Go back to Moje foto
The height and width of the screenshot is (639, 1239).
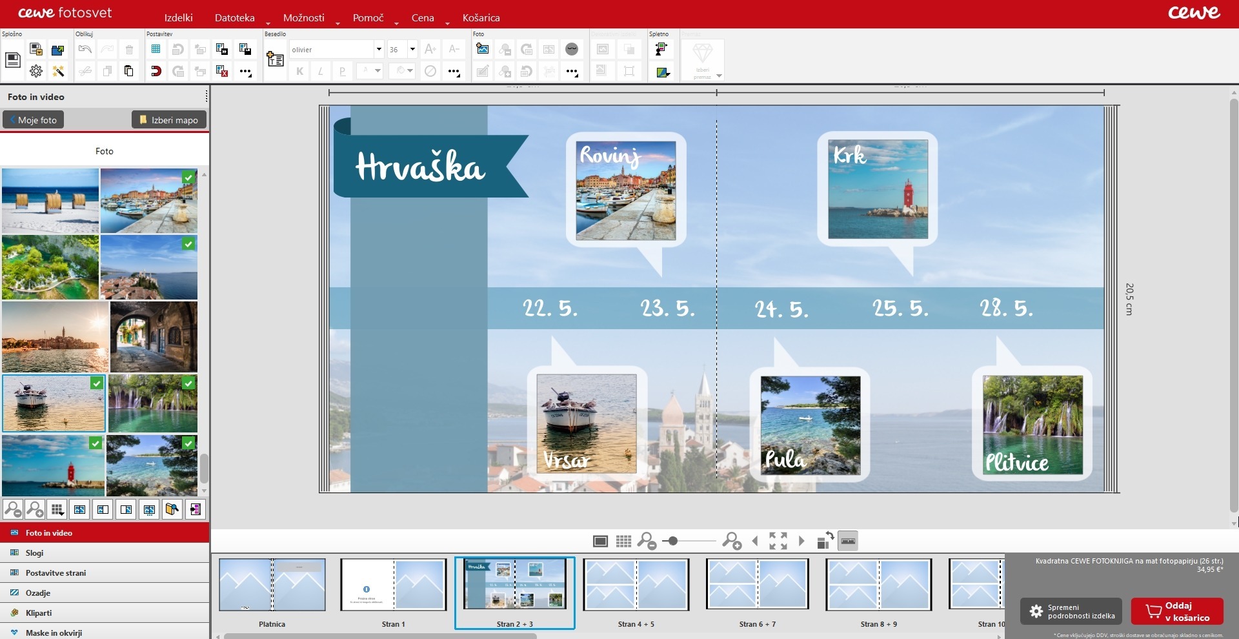34,119
